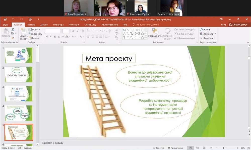Switch to the Вставка tab
Image resolution: width=251 pixels, height=150 pixels.
point(31,25)
